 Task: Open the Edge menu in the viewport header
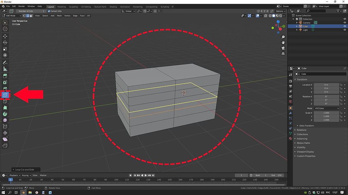coord(75,16)
